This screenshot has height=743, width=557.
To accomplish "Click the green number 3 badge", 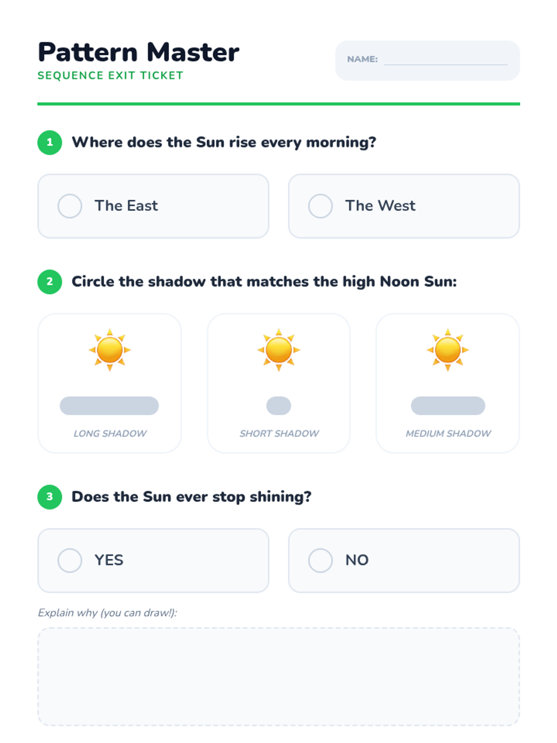I will tap(50, 496).
